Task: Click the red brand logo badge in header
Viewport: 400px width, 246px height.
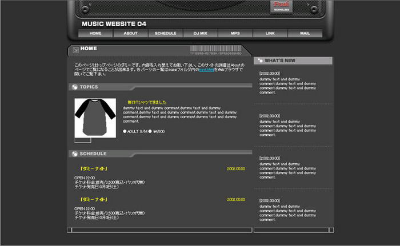Action: 281,7
